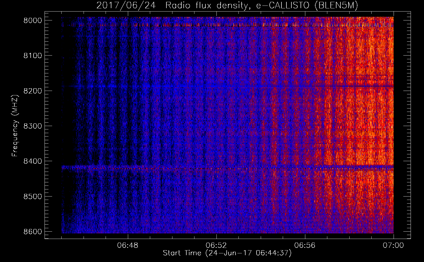Screen dimensions: 424x262
Task: Click the 06:52 time axis label
Action: pyautogui.click(x=216, y=245)
